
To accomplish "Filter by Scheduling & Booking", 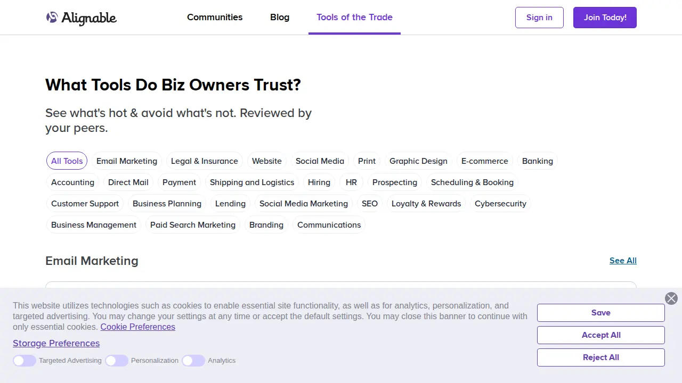I will (472, 182).
